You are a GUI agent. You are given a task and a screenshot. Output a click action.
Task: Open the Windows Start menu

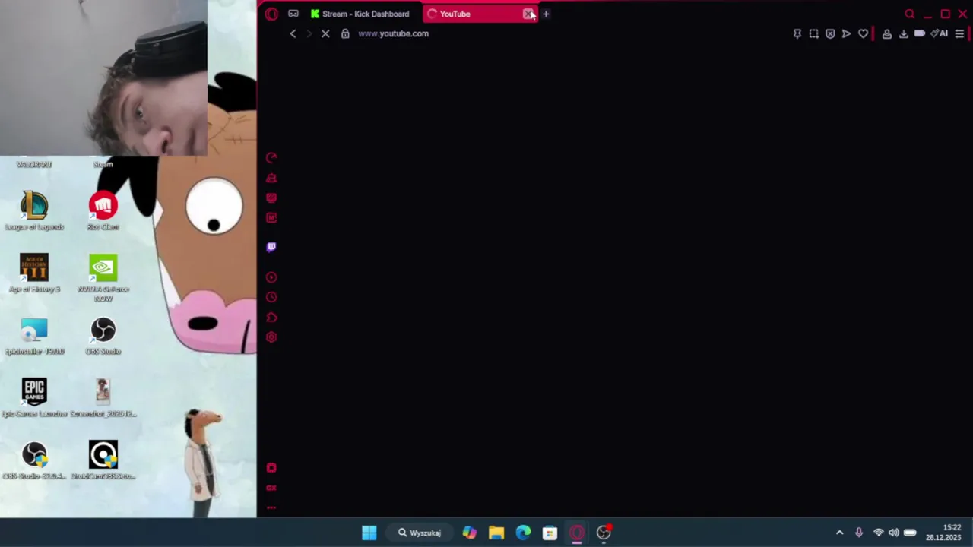[x=369, y=533]
